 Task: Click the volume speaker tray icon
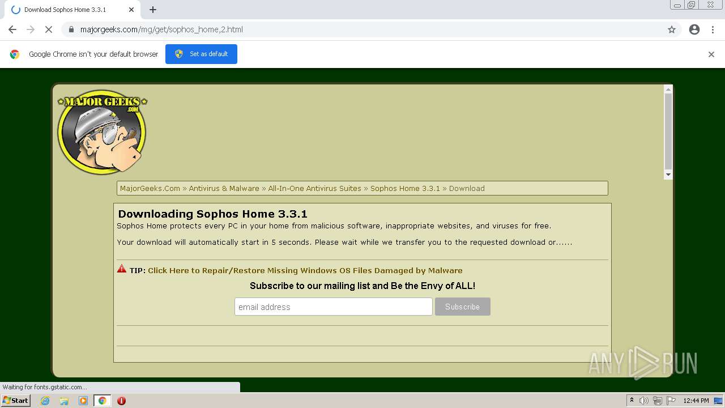[x=644, y=401]
